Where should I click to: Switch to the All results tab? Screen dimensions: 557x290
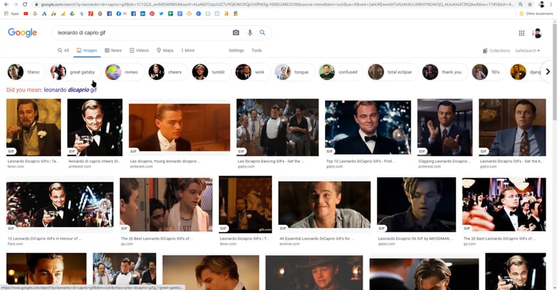click(63, 50)
